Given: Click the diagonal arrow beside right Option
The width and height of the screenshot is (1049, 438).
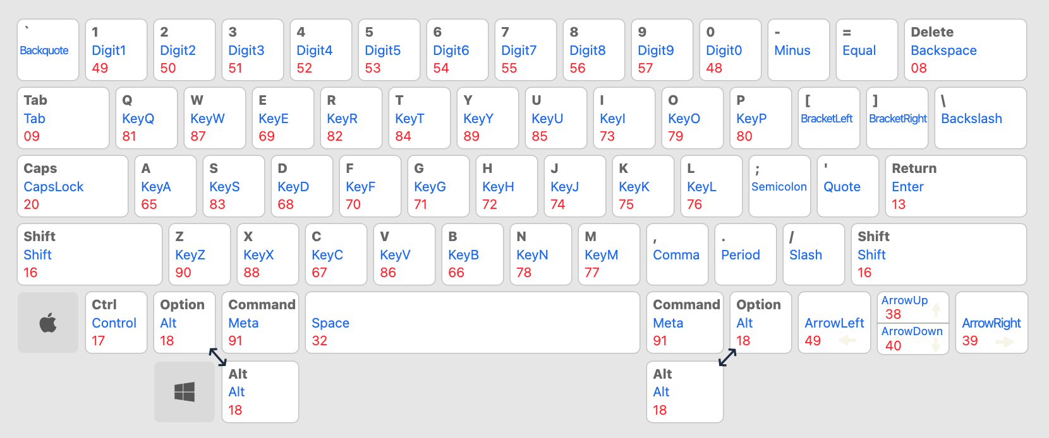Looking at the screenshot, I should 727,357.
